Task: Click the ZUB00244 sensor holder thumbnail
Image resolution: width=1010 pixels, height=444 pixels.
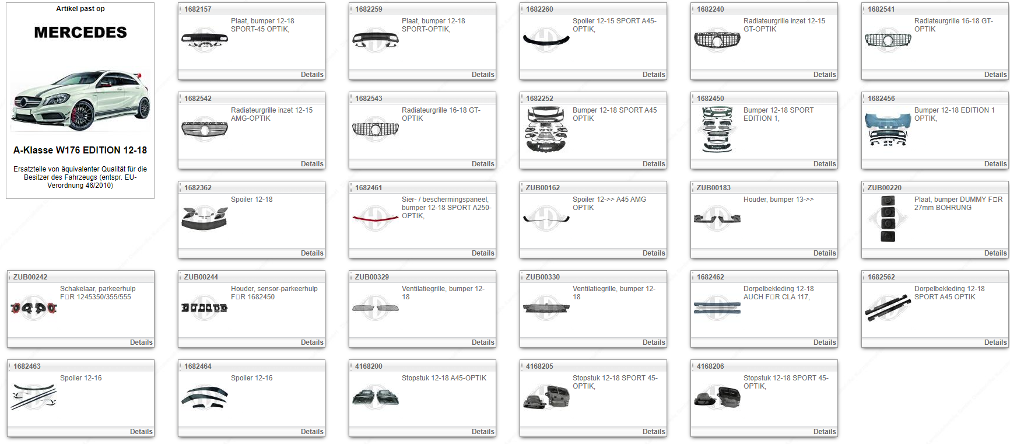Action: point(205,308)
